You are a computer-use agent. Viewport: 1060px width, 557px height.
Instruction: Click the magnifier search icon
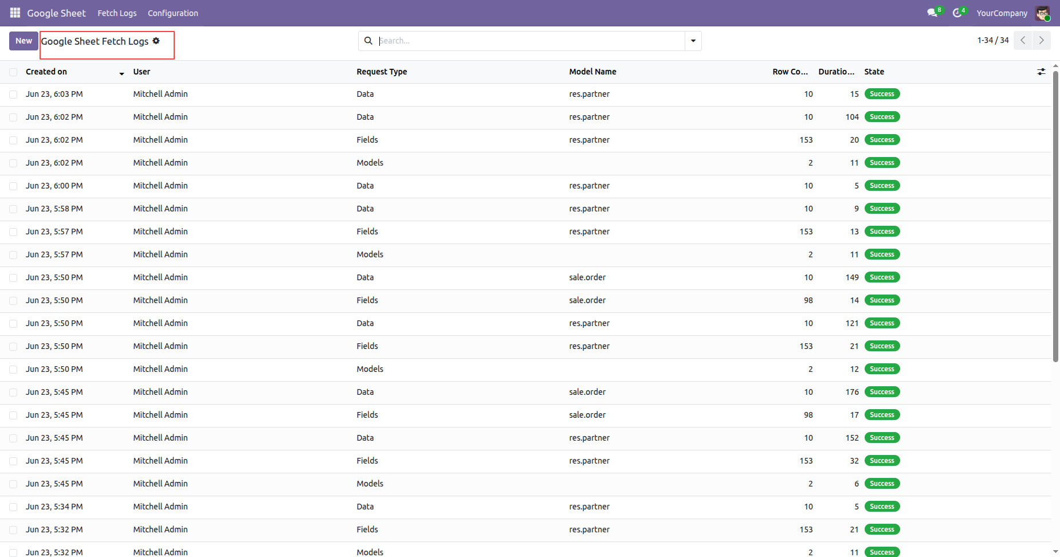point(368,41)
